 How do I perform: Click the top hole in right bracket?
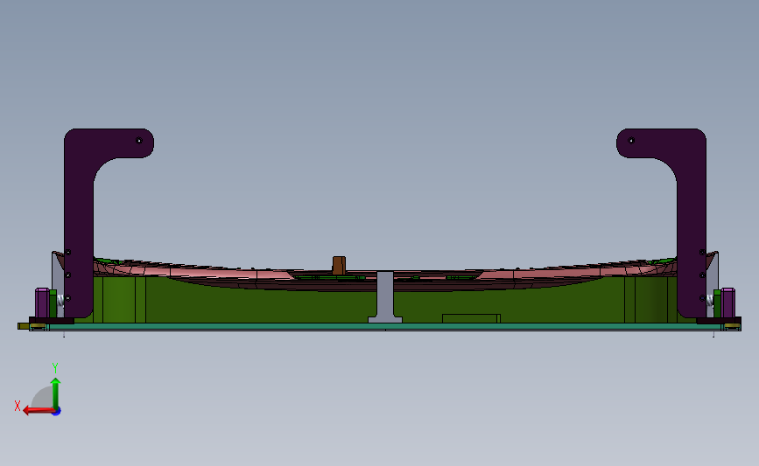coord(631,141)
